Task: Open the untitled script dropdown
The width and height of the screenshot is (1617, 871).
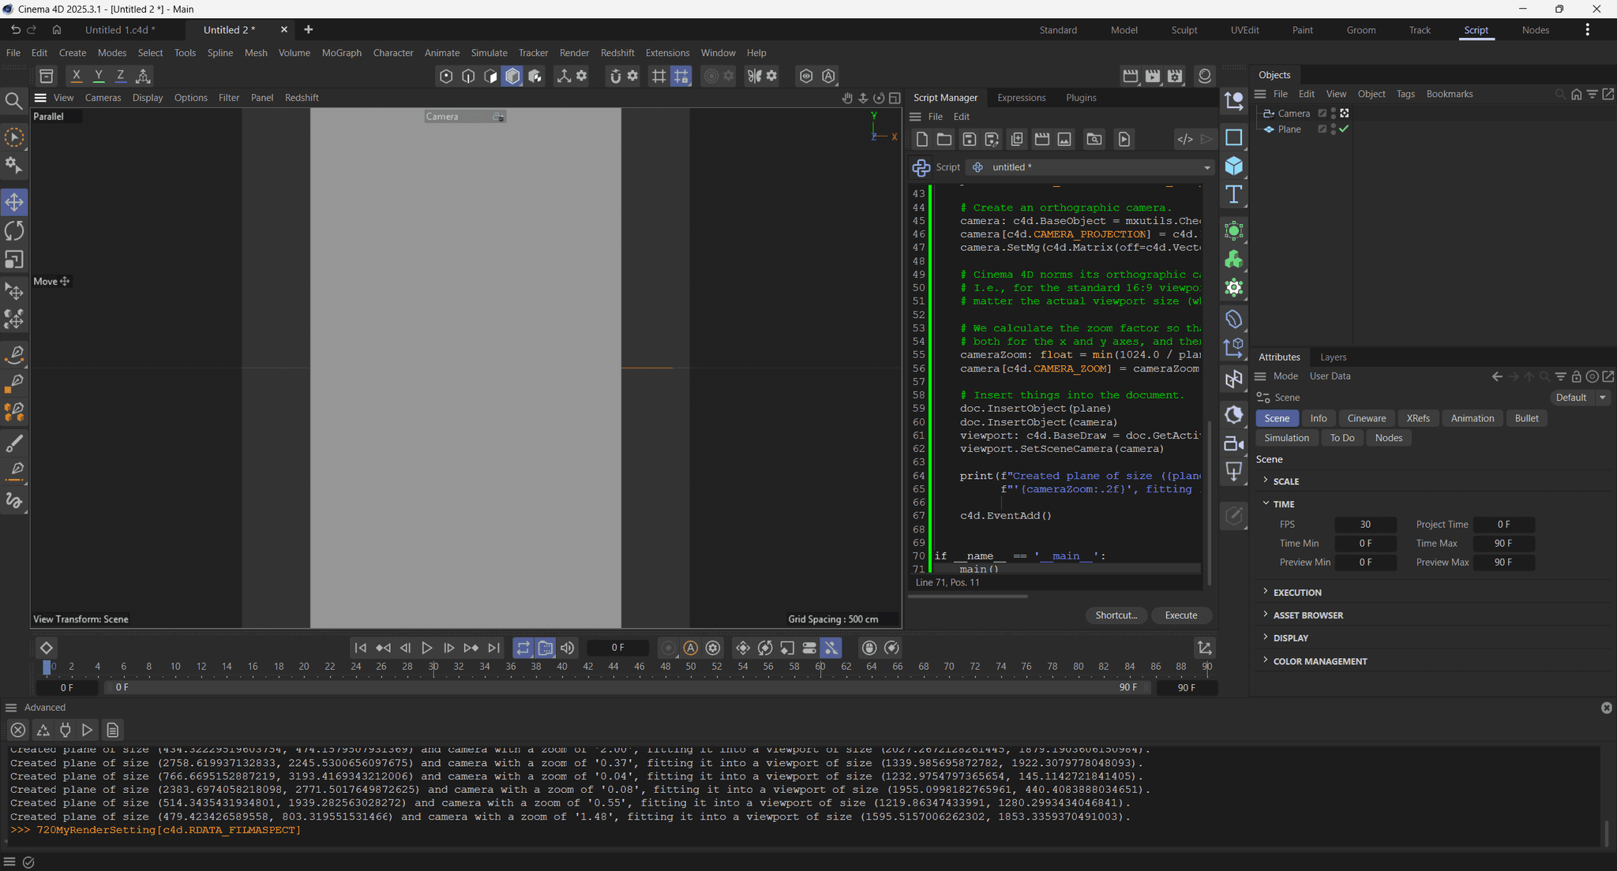Action: (x=1206, y=167)
